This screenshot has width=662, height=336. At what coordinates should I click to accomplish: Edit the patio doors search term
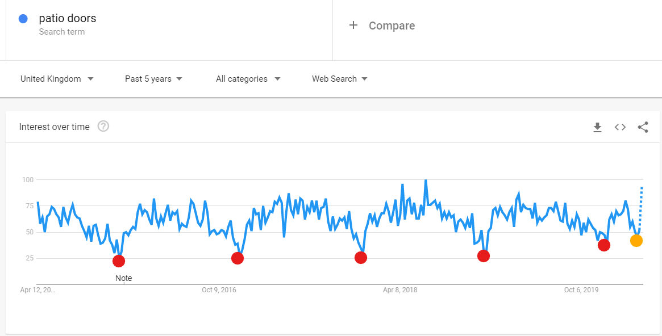tap(68, 19)
